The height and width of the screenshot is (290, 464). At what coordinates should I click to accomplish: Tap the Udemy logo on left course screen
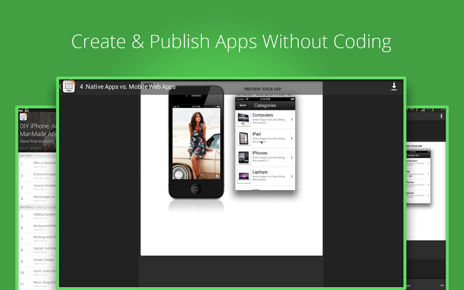(x=23, y=117)
